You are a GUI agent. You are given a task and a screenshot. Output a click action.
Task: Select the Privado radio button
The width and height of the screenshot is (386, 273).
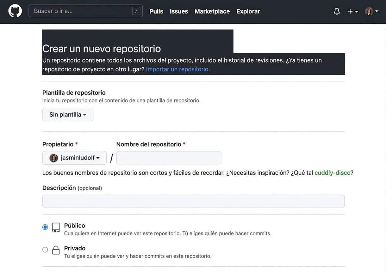click(x=45, y=250)
